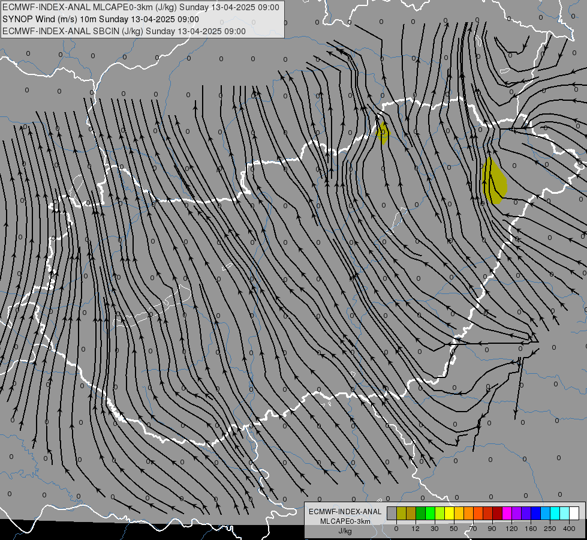Screen dimensions: 587x540
Task: Click the legend scale value 30
Action: [x=435, y=529]
